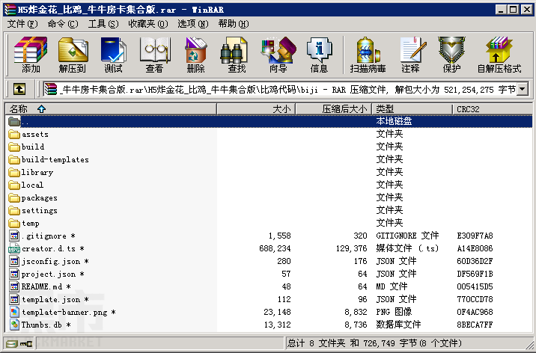Select the Thumbs.db file icon
Screen dimensions: 536x353
click(x=14, y=325)
